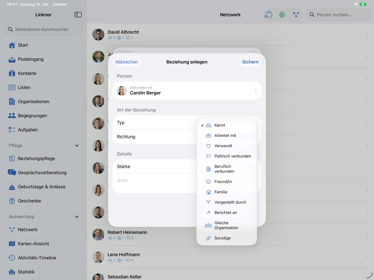Select Sonstige in the type menu

click(227, 238)
